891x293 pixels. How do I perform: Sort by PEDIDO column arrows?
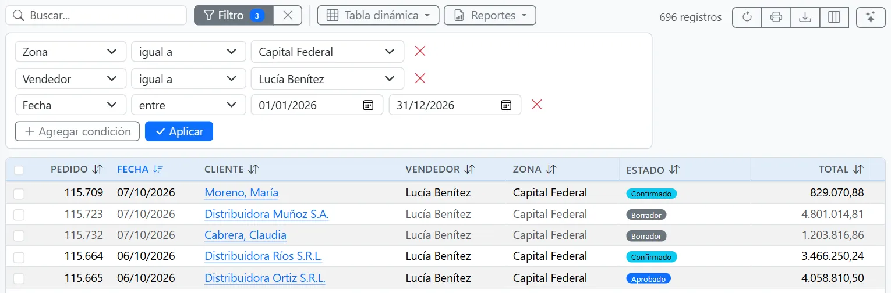coord(98,169)
